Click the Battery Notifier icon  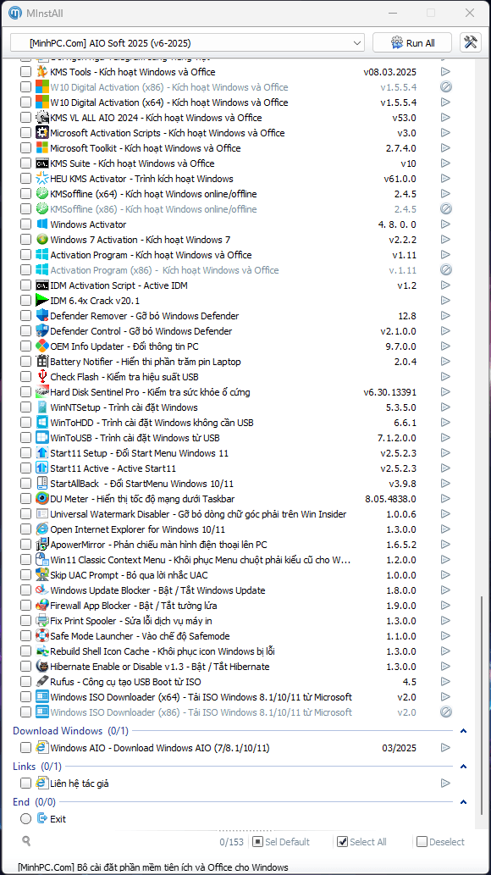(x=41, y=362)
